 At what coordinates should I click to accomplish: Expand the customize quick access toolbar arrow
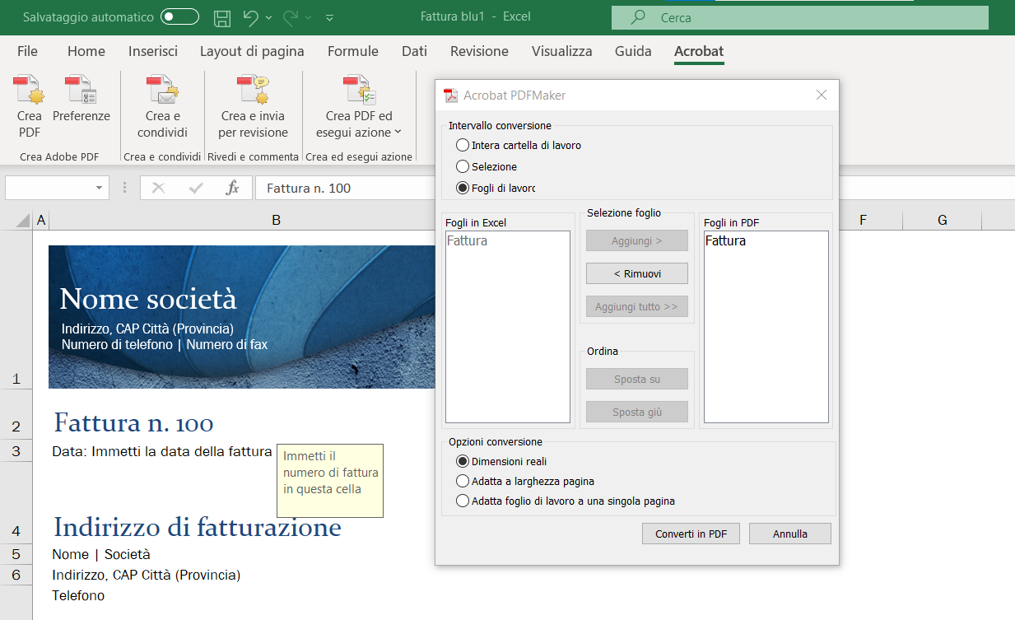(330, 17)
